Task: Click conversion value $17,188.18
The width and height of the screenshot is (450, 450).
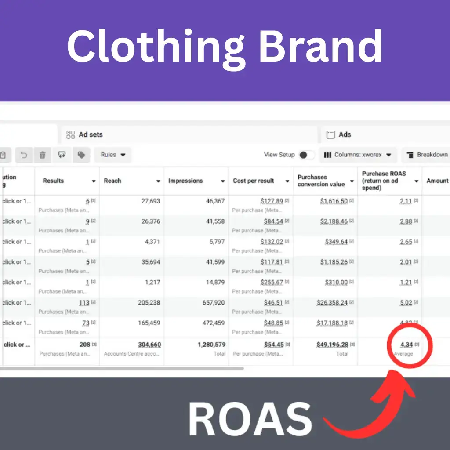Action: click(x=332, y=323)
